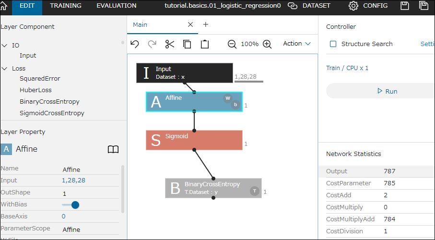Viewport: 435px width, 240px height.
Task: Switch to the EVALUATION tab
Action: (117, 6)
